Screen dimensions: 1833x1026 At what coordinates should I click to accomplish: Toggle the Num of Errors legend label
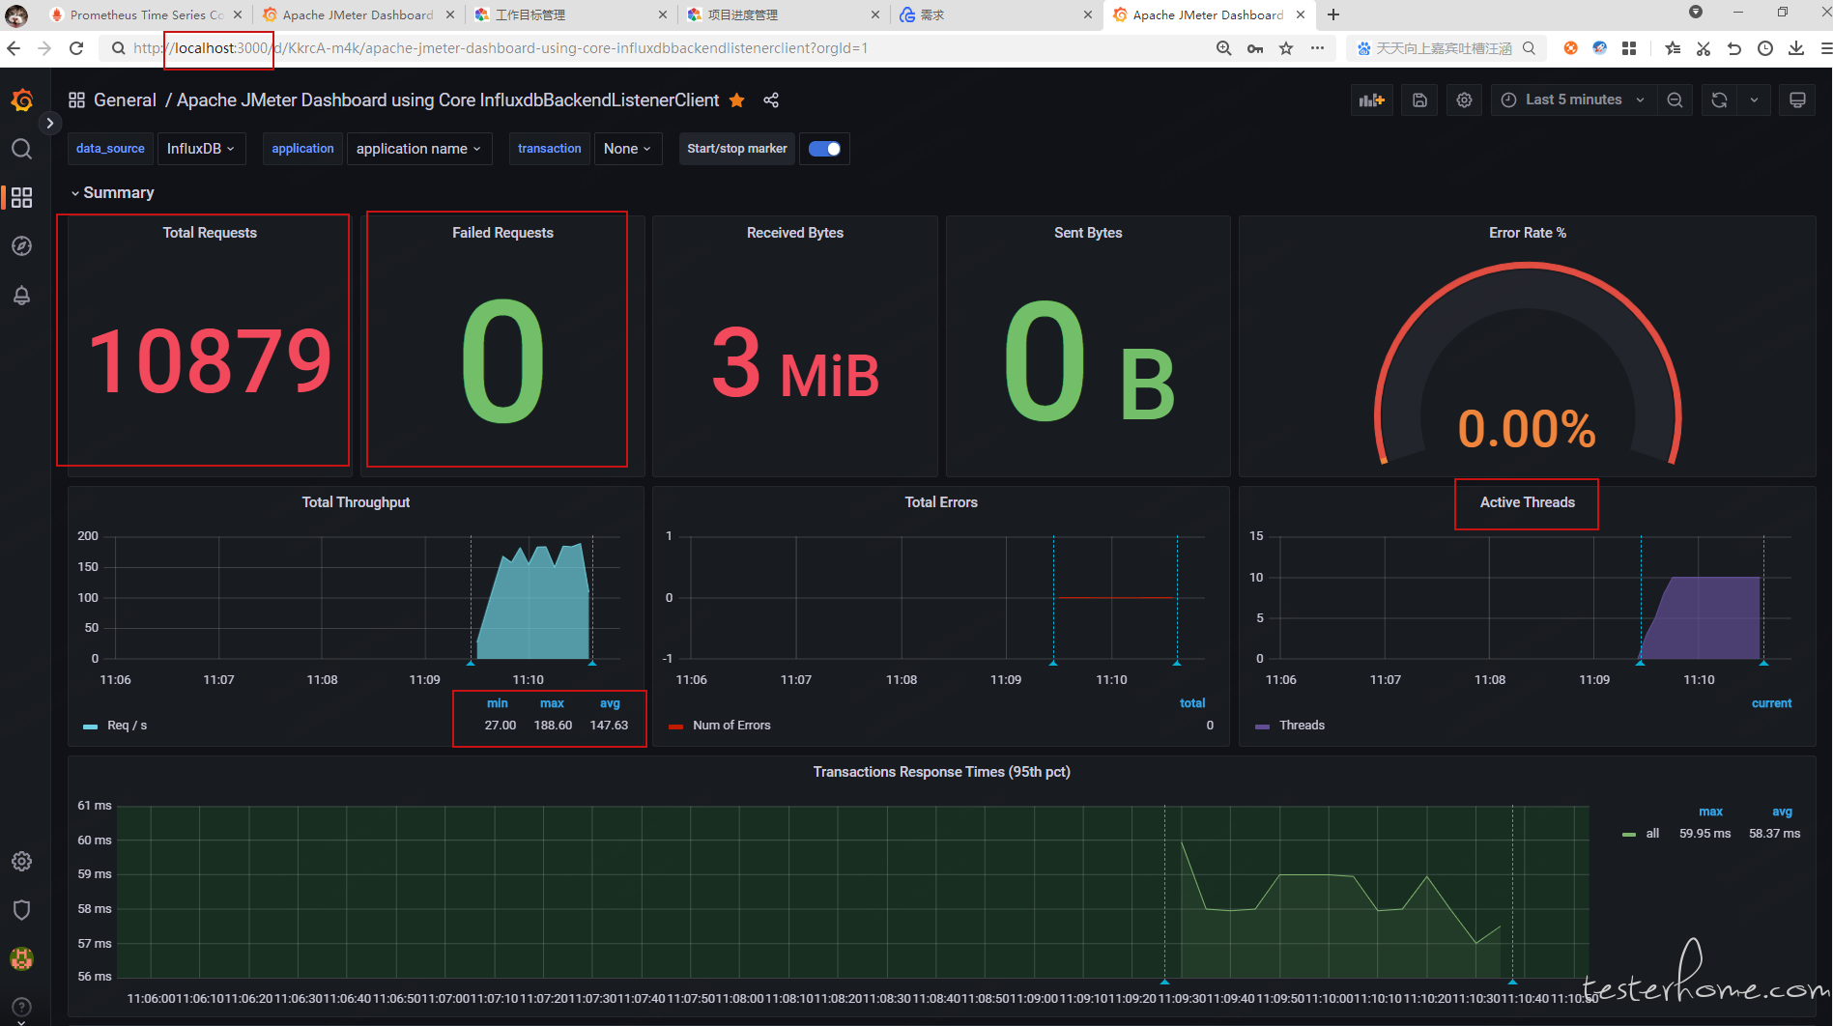[731, 726]
